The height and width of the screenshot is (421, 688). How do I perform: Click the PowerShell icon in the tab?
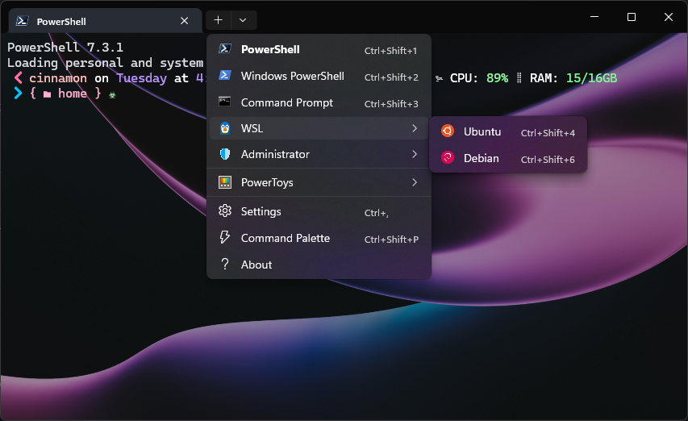(23, 21)
